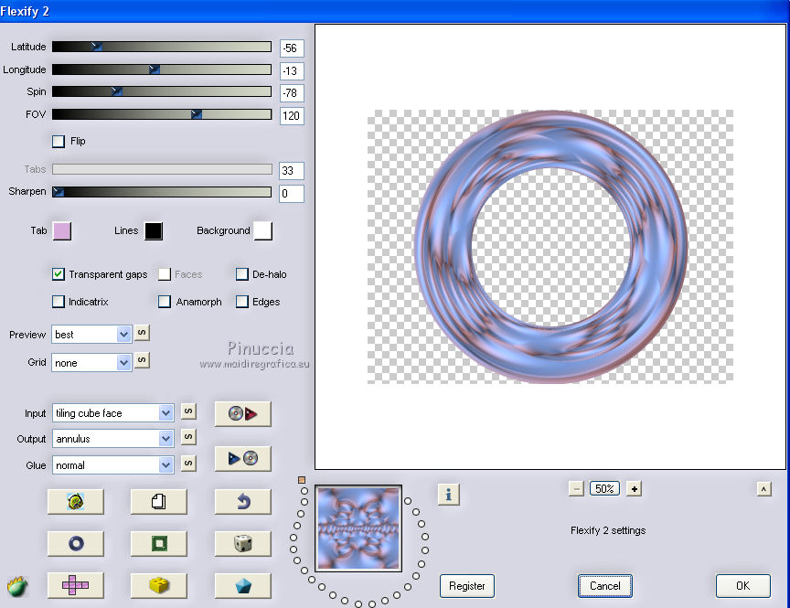Screen dimensions: 790x608
Task: Toggle the Faces checkbox
Action: 165,274
